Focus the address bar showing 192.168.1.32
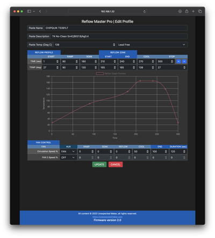This screenshot has height=238, width=215. (x=107, y=11)
